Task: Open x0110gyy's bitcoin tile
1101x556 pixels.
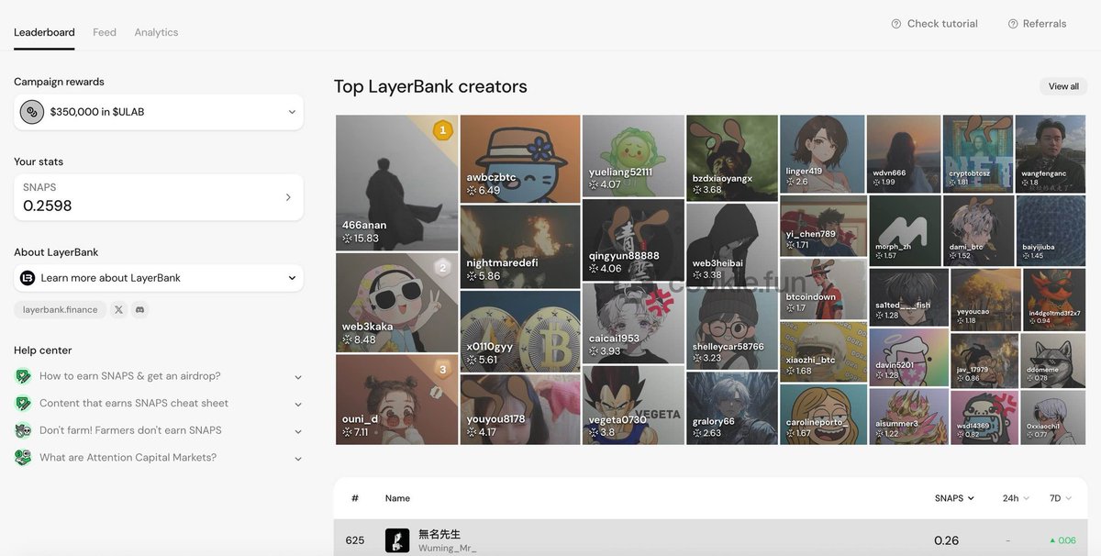Action: pos(520,331)
